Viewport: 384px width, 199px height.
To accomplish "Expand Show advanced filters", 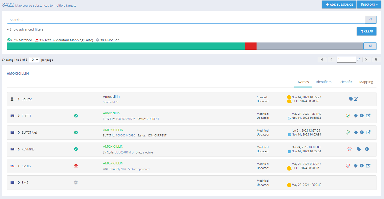I will [x=25, y=29].
